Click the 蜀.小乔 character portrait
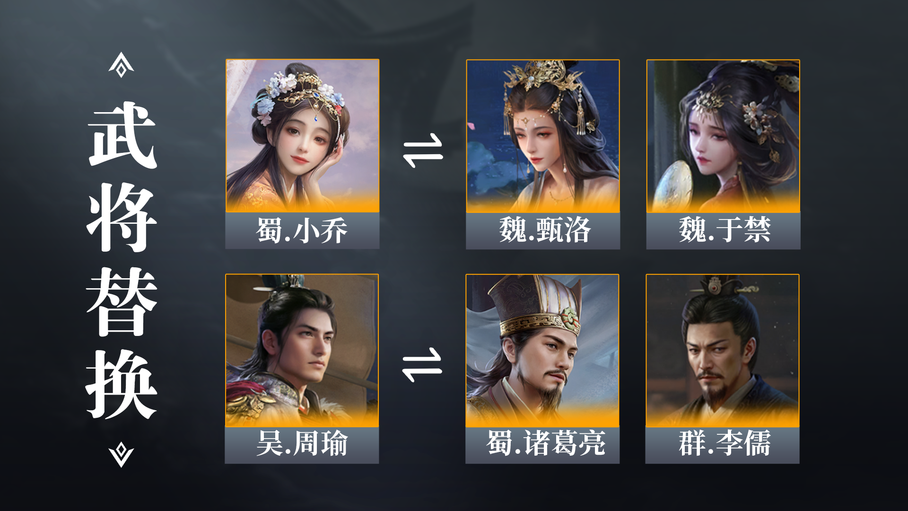Screen dimensions: 908x511 302,136
